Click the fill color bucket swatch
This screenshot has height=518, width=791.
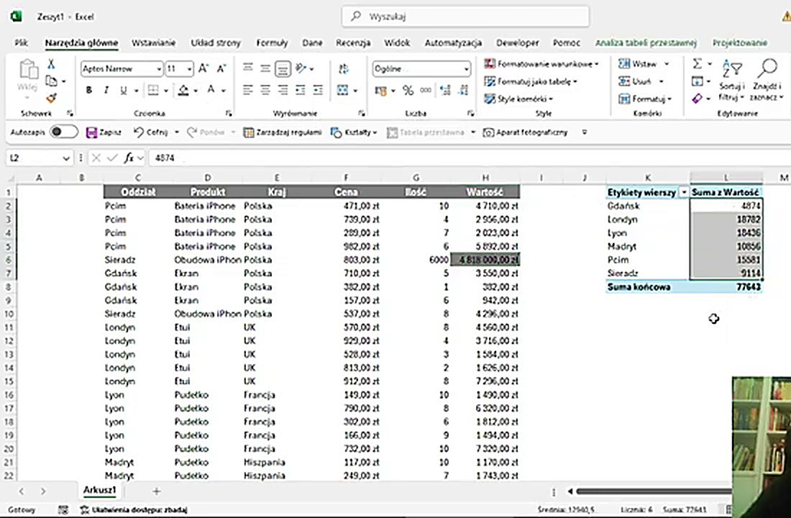(183, 91)
